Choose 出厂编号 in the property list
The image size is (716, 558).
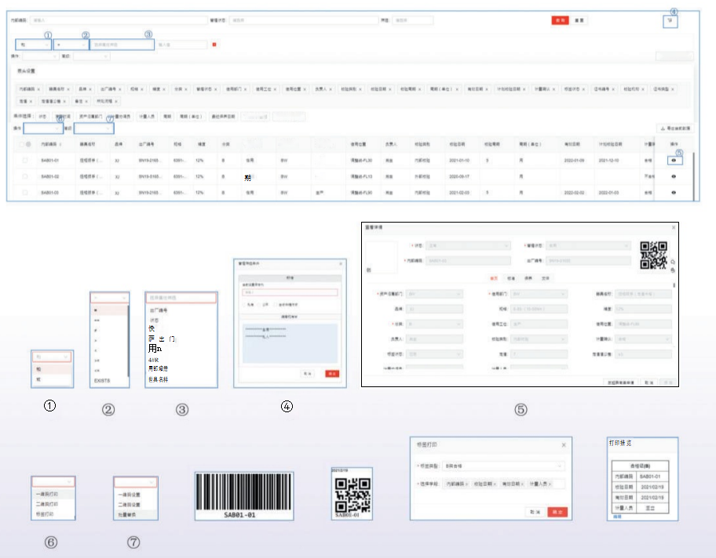pos(159,310)
